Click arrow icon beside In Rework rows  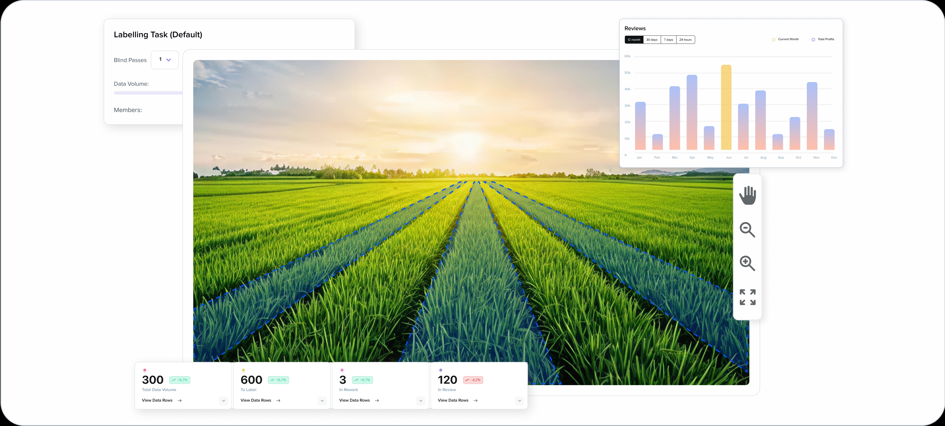click(377, 400)
